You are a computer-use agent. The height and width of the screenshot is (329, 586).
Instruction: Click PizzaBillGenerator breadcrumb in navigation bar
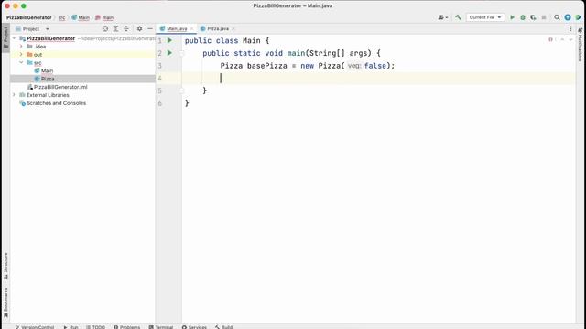coord(29,17)
